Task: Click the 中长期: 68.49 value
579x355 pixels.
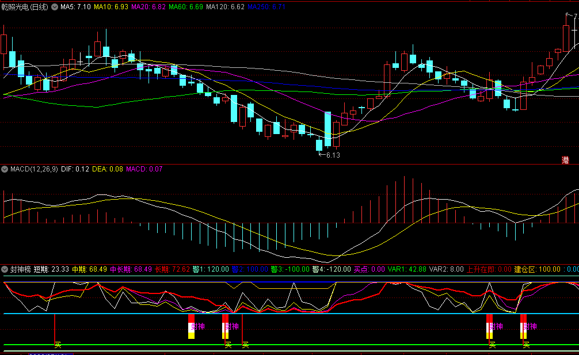Action: [x=131, y=269]
